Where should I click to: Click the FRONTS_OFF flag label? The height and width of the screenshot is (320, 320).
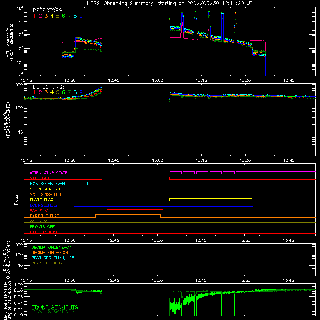(x=42, y=227)
